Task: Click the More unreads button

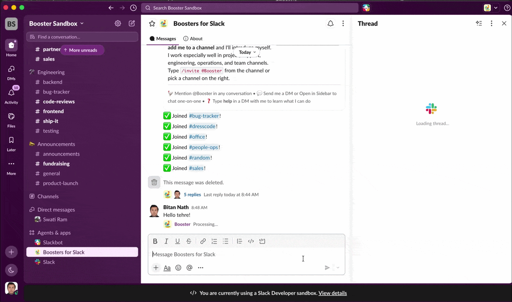Action: tap(82, 50)
